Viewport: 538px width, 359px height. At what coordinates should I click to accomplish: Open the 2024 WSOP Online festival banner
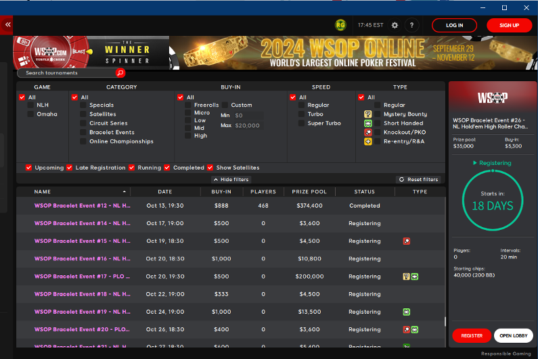coord(353,53)
